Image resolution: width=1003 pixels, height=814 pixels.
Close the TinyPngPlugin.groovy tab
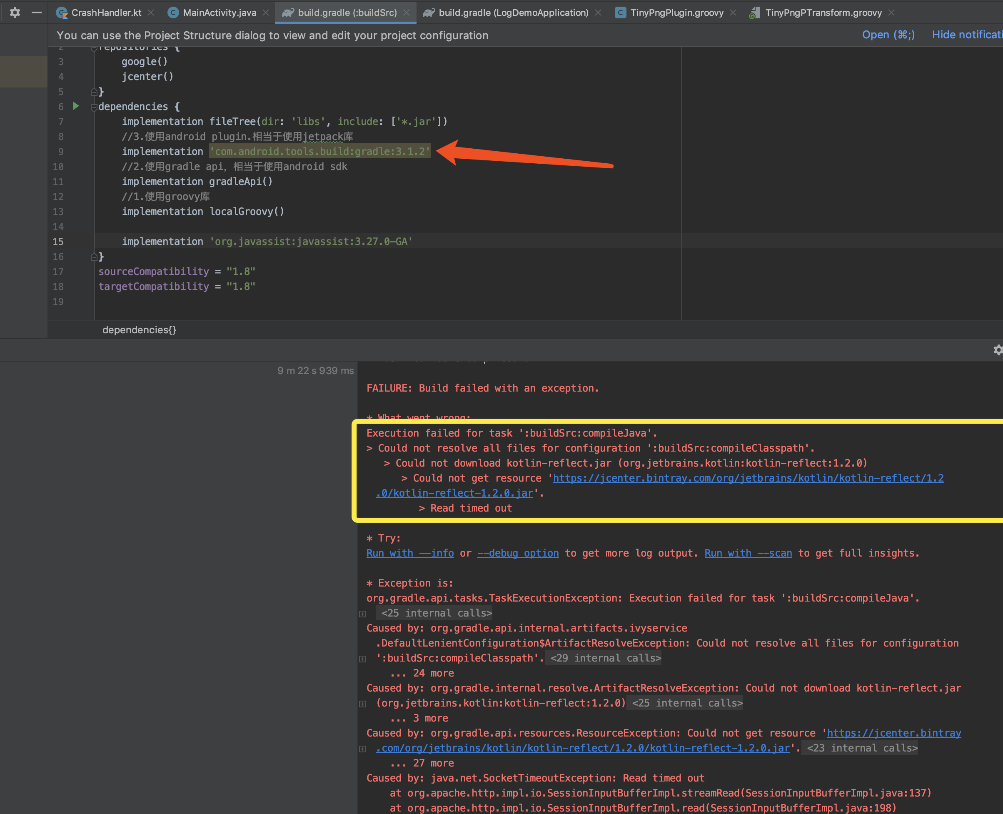[x=733, y=12]
